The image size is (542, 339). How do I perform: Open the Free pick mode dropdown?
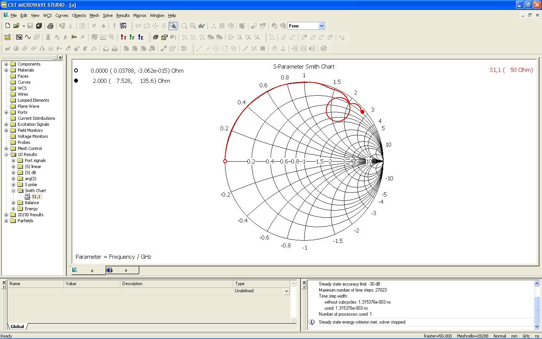point(321,26)
